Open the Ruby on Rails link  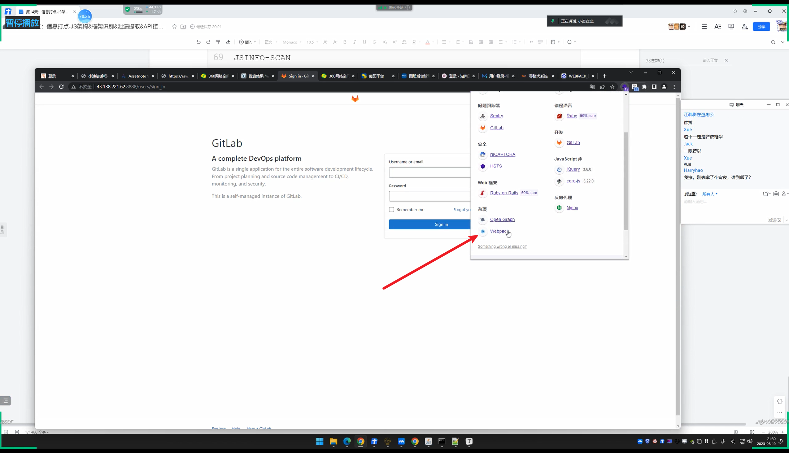(x=504, y=193)
